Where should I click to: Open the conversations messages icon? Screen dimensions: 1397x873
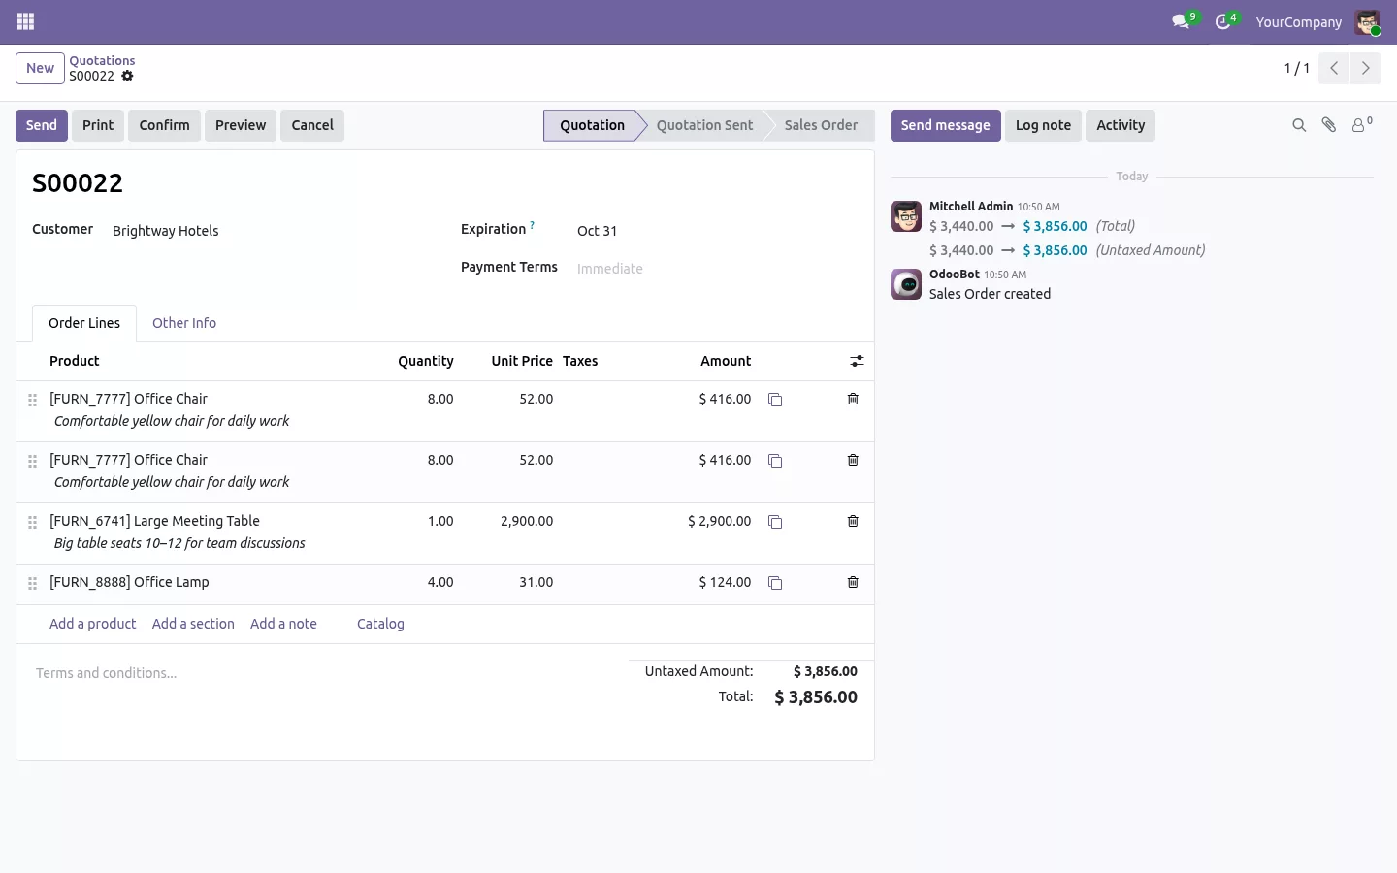point(1181,21)
